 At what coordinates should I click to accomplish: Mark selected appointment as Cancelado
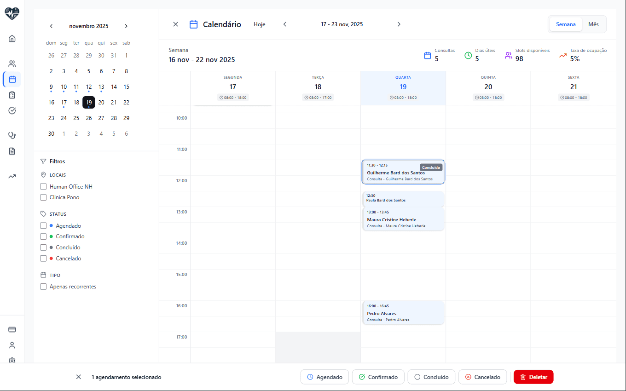(482, 377)
